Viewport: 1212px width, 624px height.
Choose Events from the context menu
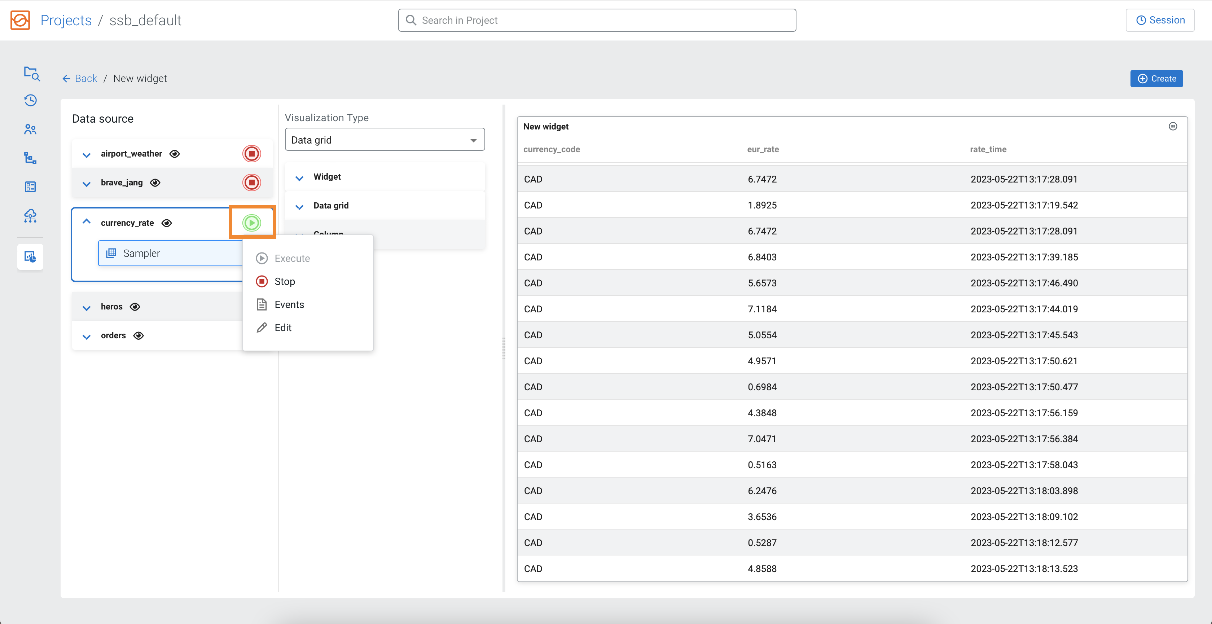289,304
